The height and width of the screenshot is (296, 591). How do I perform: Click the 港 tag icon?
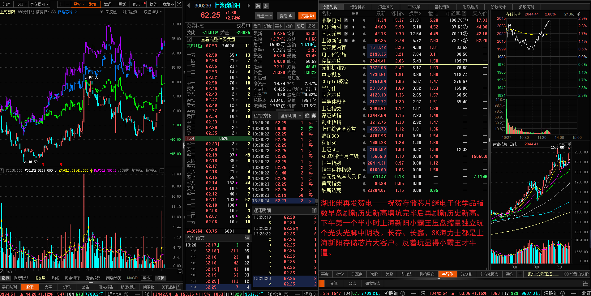point(266,6)
